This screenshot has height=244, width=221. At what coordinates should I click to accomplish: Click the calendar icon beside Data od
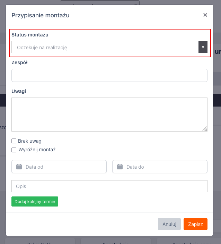point(19,167)
